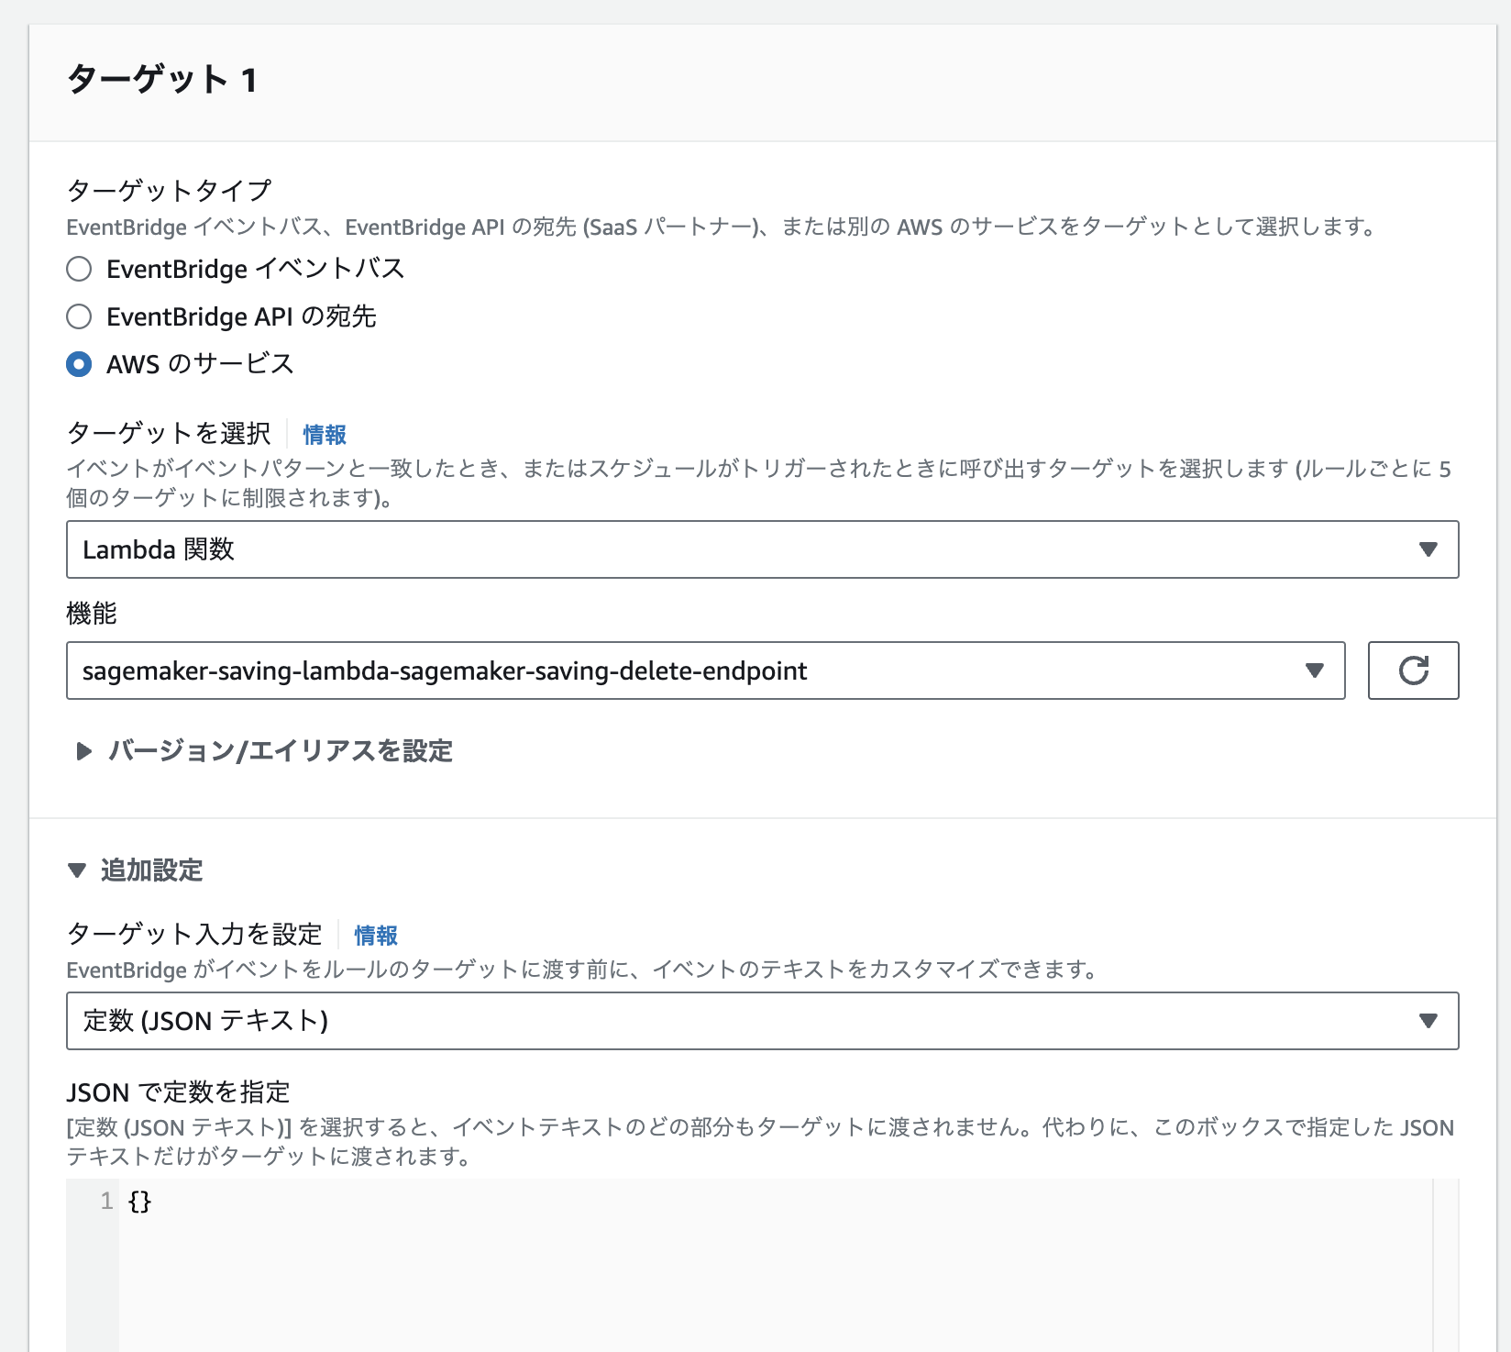Screen dimensions: 1511x1352
Task: Select the EventBridge イベントバス radio button
Action: point(78,269)
